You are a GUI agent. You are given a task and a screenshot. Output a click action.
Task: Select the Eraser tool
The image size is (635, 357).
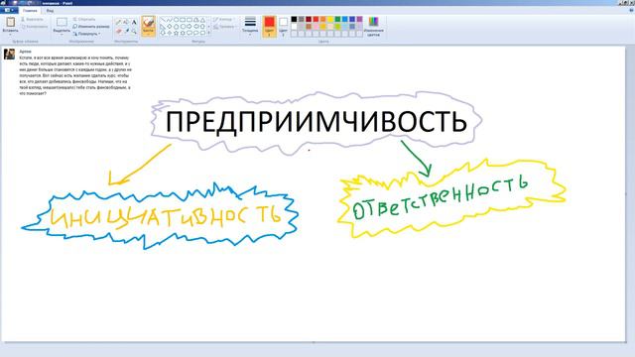(x=118, y=31)
